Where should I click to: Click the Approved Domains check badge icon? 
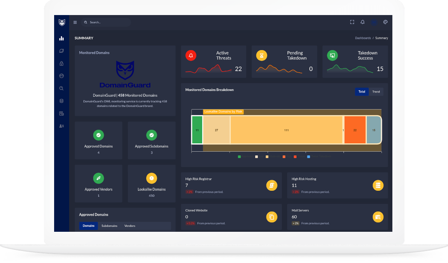(98, 135)
